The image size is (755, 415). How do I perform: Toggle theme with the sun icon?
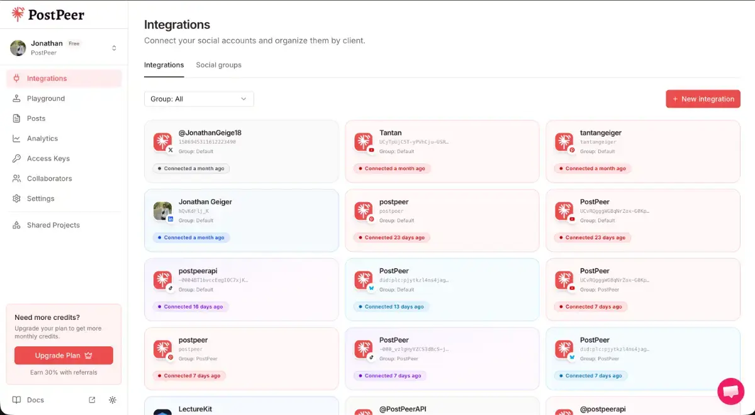click(113, 400)
